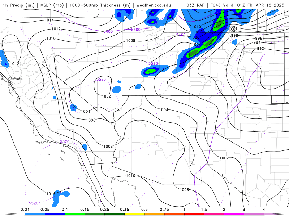The width and height of the screenshot is (289, 216).
Task: Click the yellow precipitation legend swatch
Action: (x=134, y=214)
